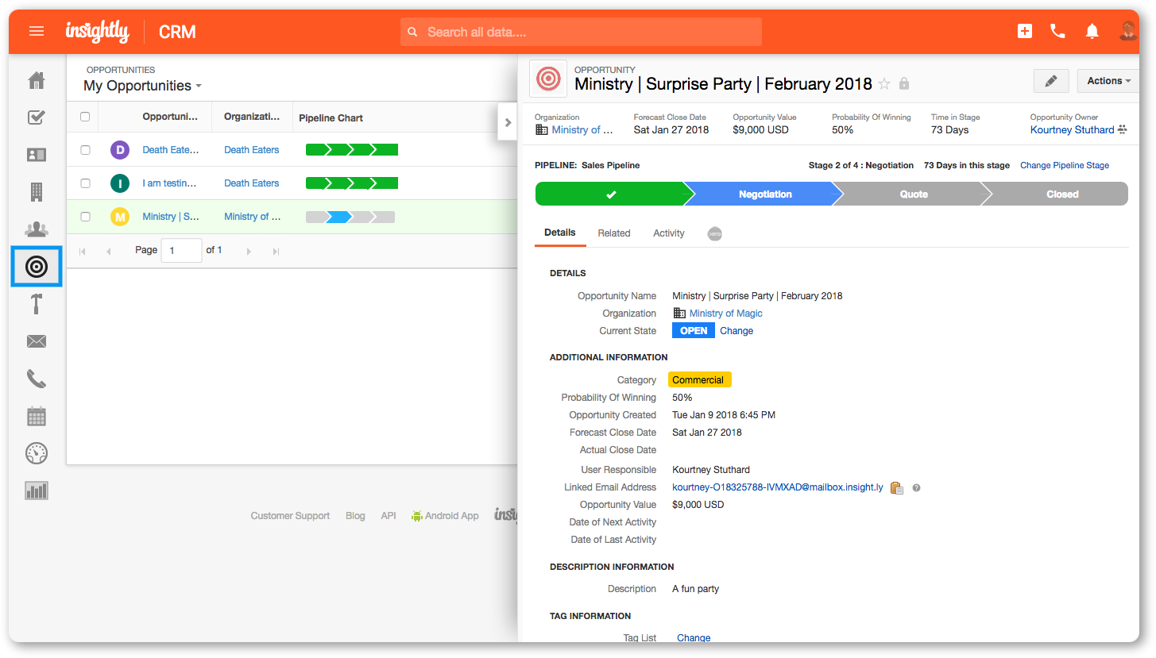Open Projects from the sidebar hammer icon
This screenshot has height=658, width=1156.
pyautogui.click(x=37, y=304)
